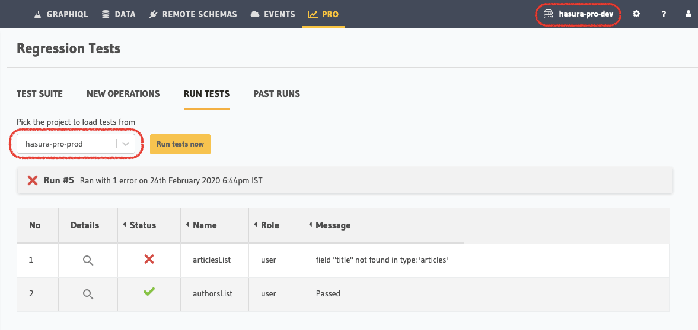Image resolution: width=698 pixels, height=330 pixels.
Task: View details magnifier for articlesList test
Action: point(88,260)
